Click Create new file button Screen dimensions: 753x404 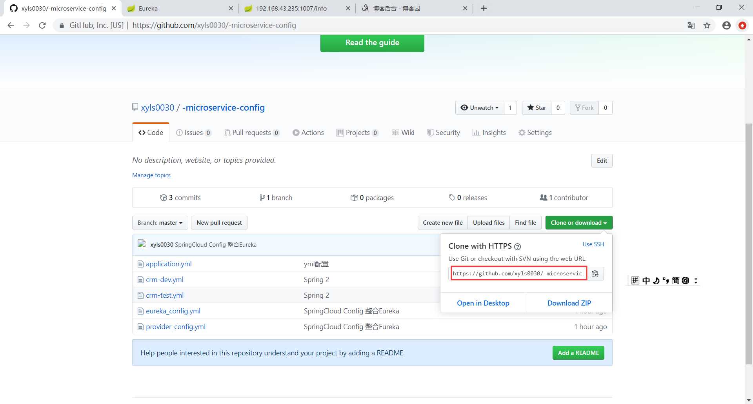point(443,223)
